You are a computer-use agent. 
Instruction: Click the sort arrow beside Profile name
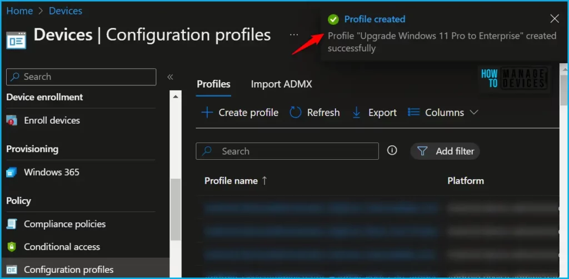tap(264, 180)
